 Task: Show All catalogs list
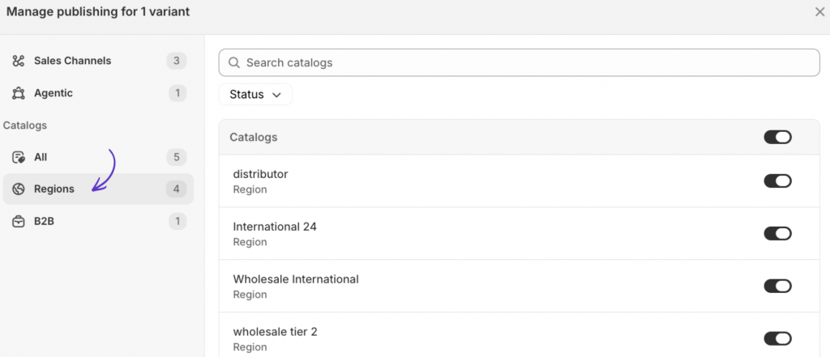[98, 157]
